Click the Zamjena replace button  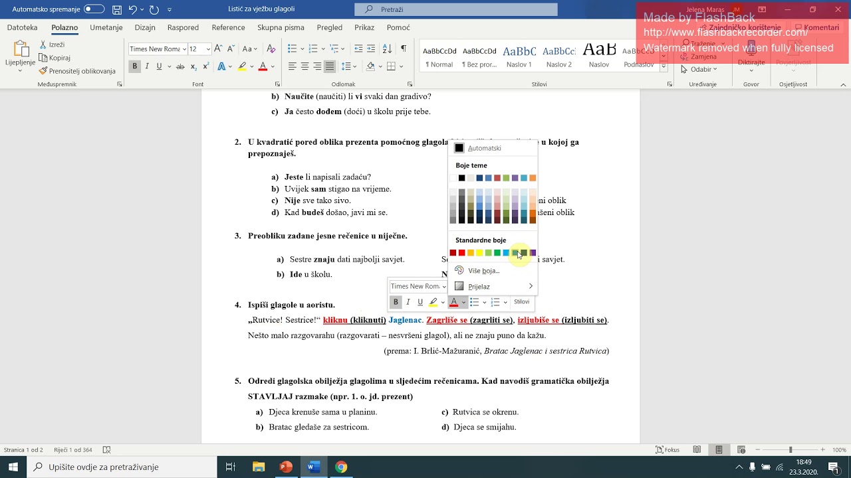(699, 56)
